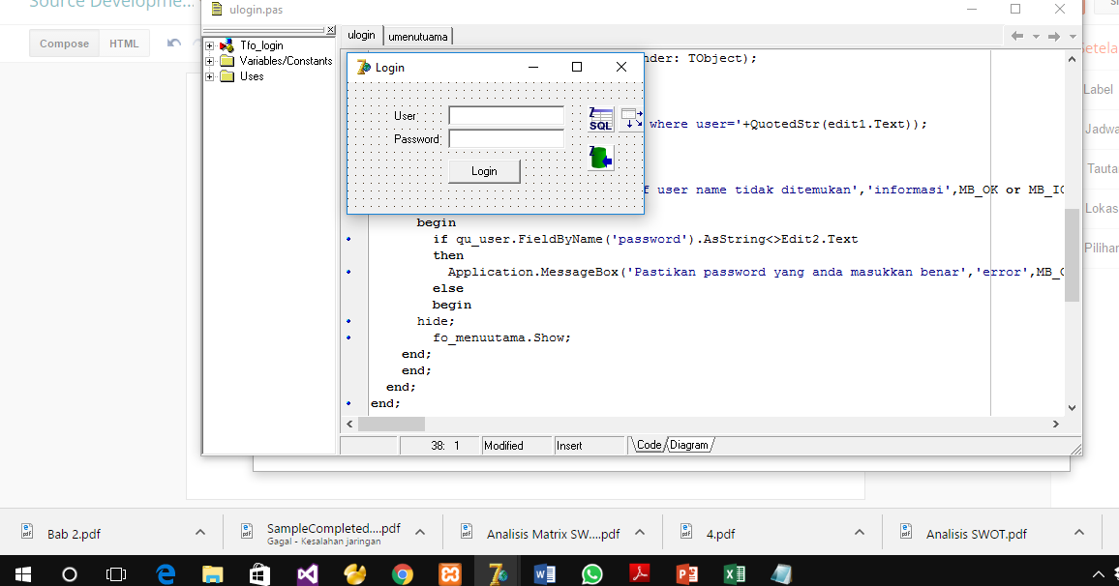Click inside the Password input field

(x=505, y=137)
